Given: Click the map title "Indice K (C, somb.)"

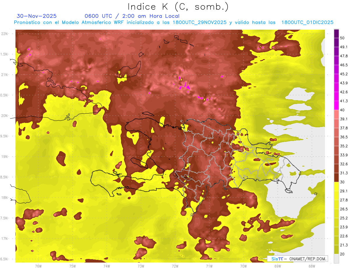Looking at the screenshot, I should 178,7.
